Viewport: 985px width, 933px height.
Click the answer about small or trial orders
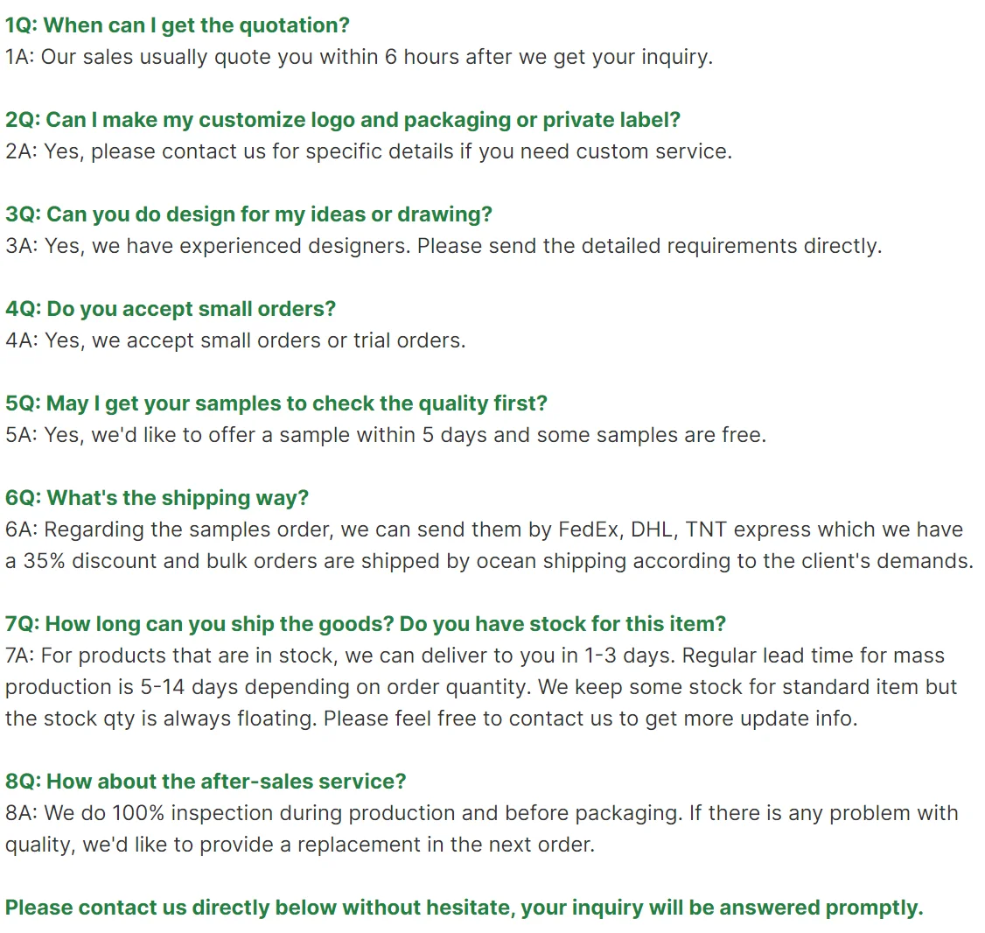[235, 340]
